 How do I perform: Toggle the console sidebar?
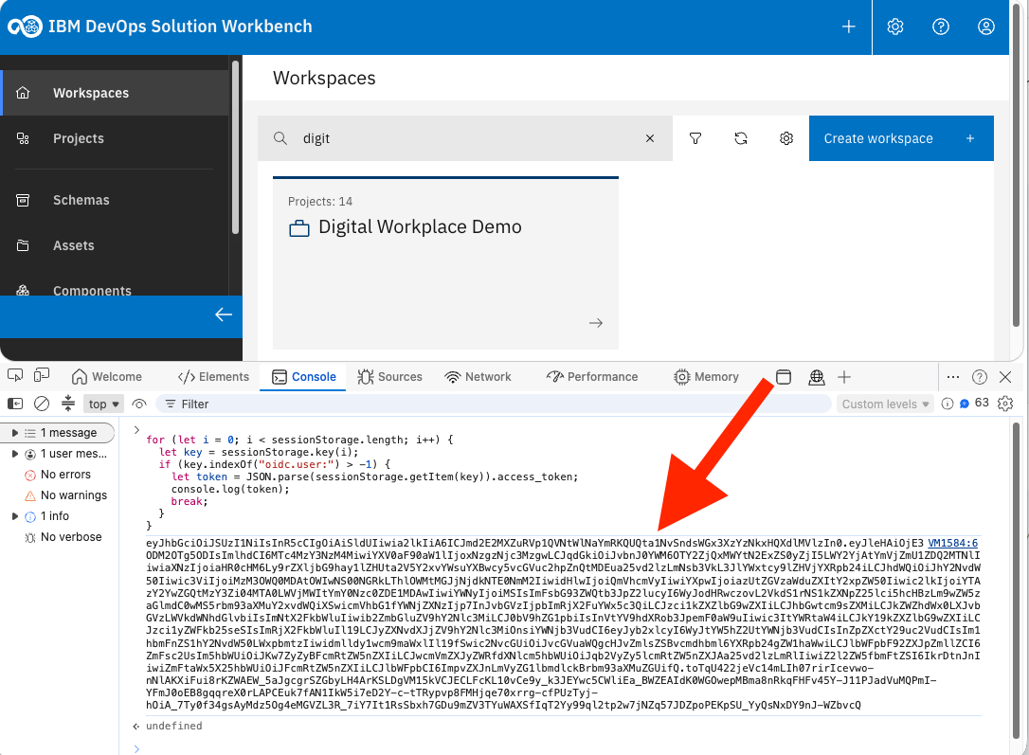15,404
